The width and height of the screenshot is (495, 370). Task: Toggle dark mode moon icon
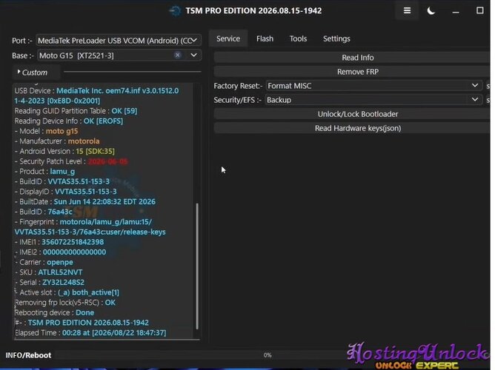coord(431,11)
